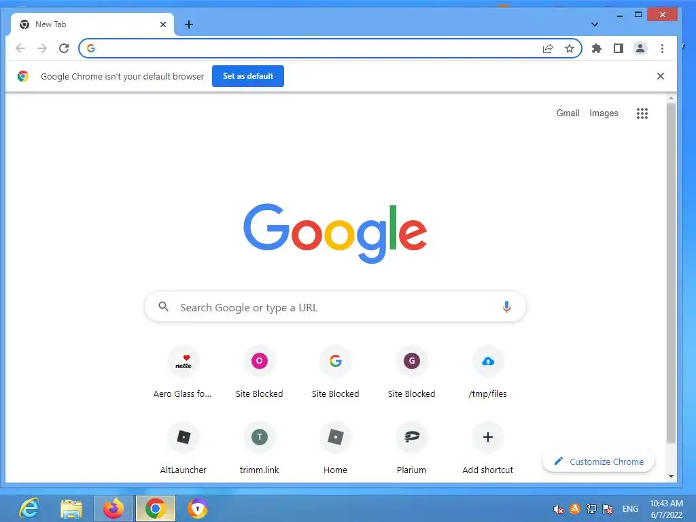This screenshot has height=522, width=696.
Task: Open the trimm.link shortcut
Action: point(259,449)
